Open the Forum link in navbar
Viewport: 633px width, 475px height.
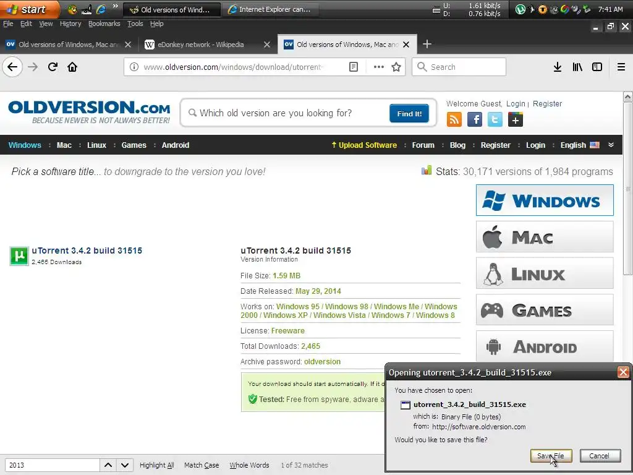coord(423,145)
